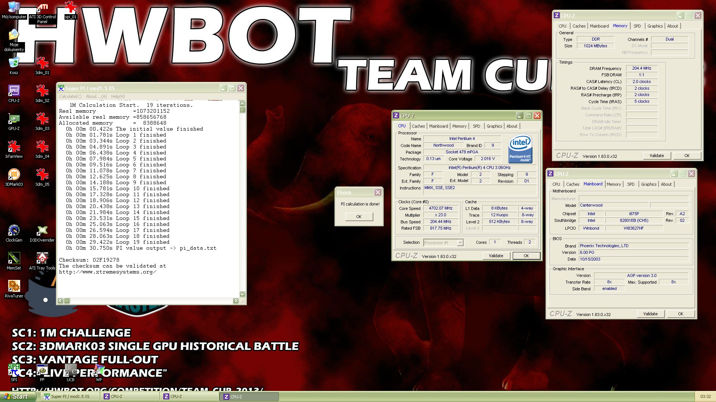Click OK in center CPU-Z window
This screenshot has height=402, width=716.
click(526, 256)
